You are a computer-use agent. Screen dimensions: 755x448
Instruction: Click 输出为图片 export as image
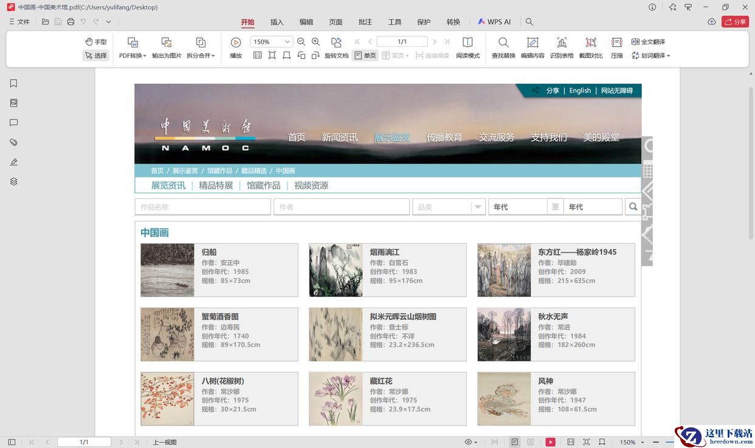[x=167, y=48]
